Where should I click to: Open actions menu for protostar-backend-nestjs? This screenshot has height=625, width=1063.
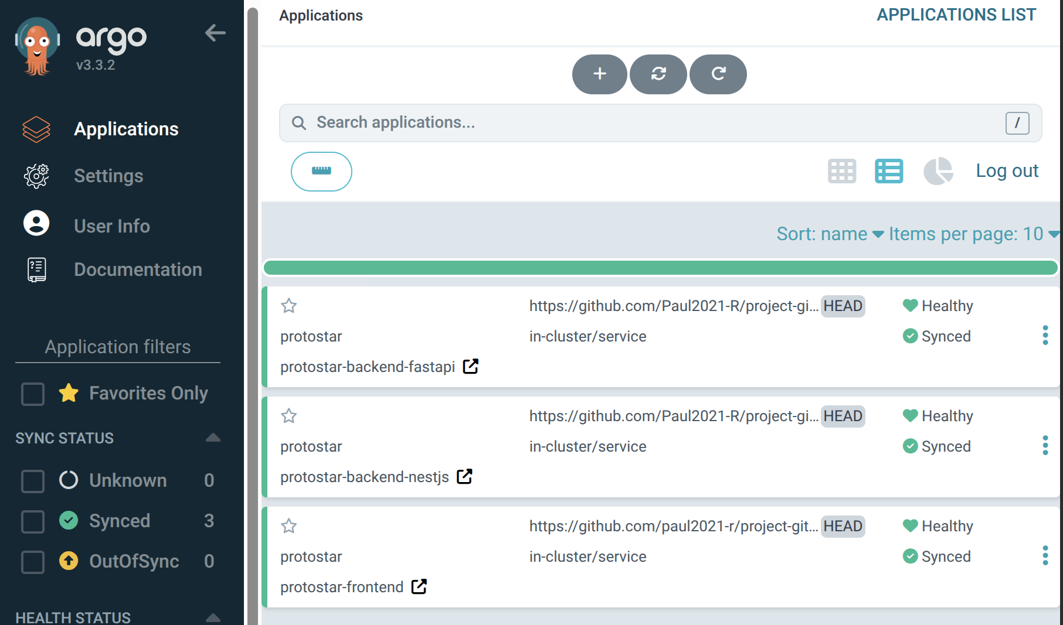[x=1045, y=446]
